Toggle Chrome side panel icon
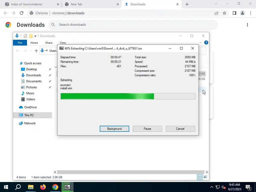The width and height of the screenshot is (256, 192). click(x=234, y=13)
